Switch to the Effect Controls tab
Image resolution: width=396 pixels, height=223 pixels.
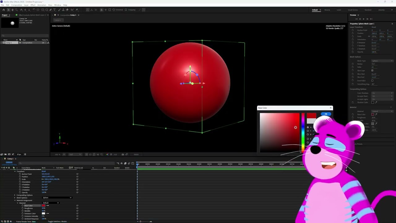pyautogui.click(x=32, y=15)
